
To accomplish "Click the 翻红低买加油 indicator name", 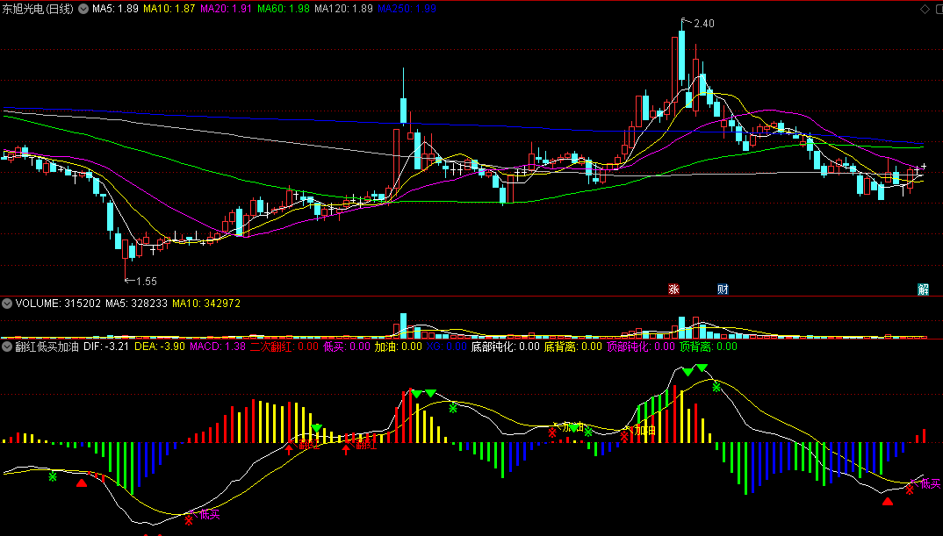I will pyautogui.click(x=47, y=347).
